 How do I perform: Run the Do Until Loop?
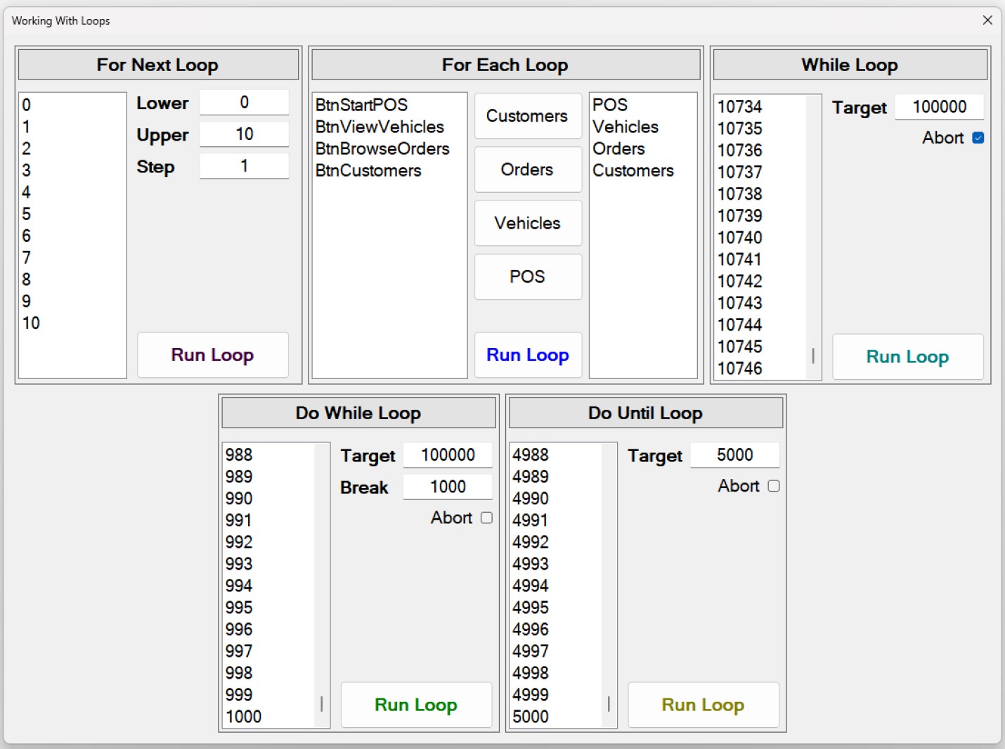[x=703, y=705]
